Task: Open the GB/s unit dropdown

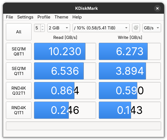Action: (x=152, y=28)
